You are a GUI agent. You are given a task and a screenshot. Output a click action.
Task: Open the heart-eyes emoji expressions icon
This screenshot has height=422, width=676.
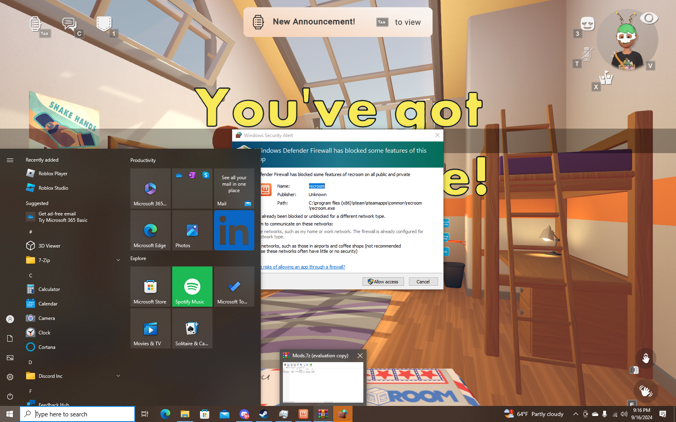[587, 24]
